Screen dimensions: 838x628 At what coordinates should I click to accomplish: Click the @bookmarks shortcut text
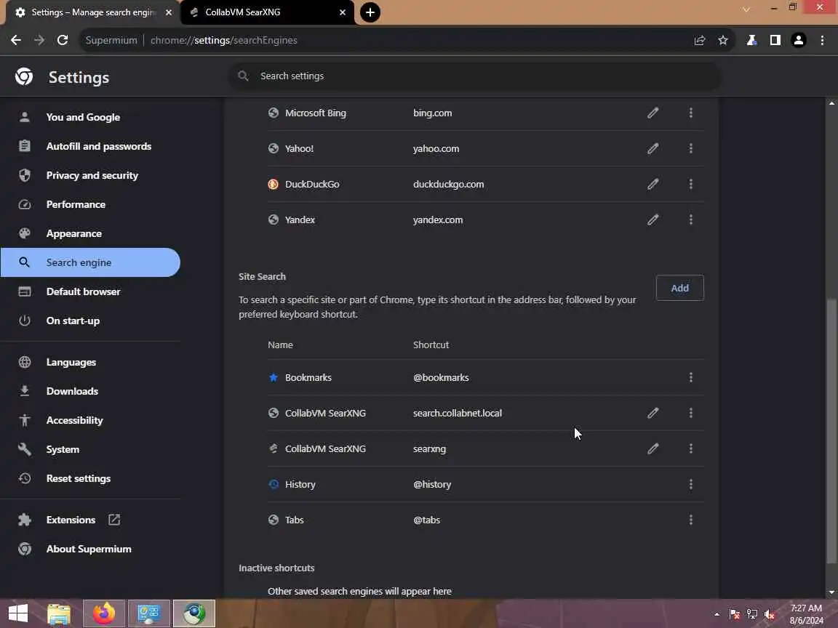click(x=441, y=377)
